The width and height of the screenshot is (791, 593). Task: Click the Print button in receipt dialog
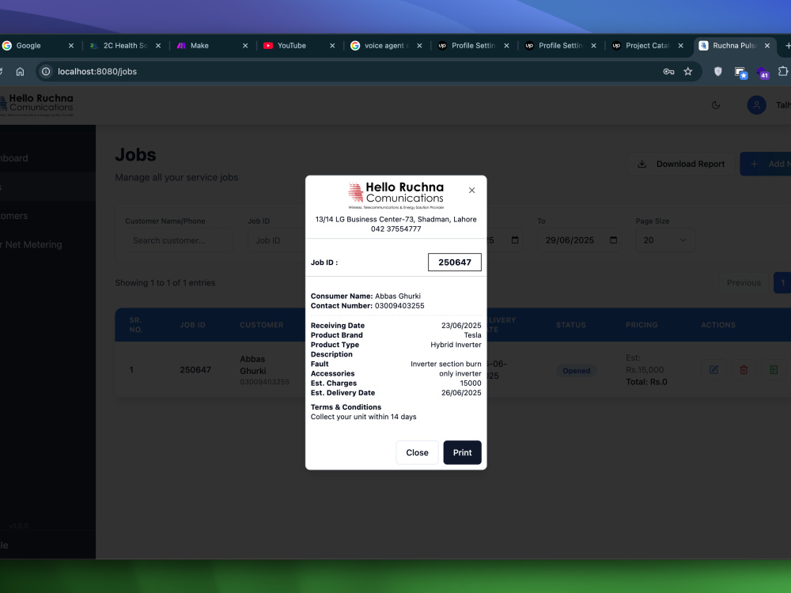(462, 452)
